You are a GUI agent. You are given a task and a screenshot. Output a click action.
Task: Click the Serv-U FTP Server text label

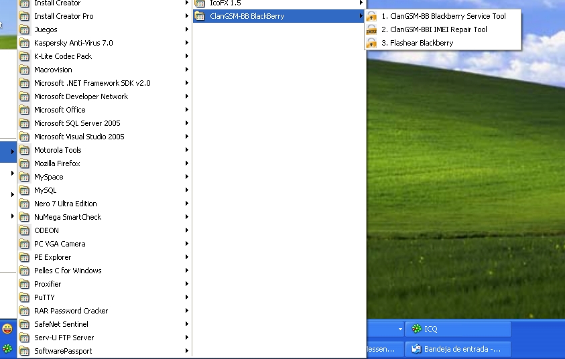click(64, 338)
